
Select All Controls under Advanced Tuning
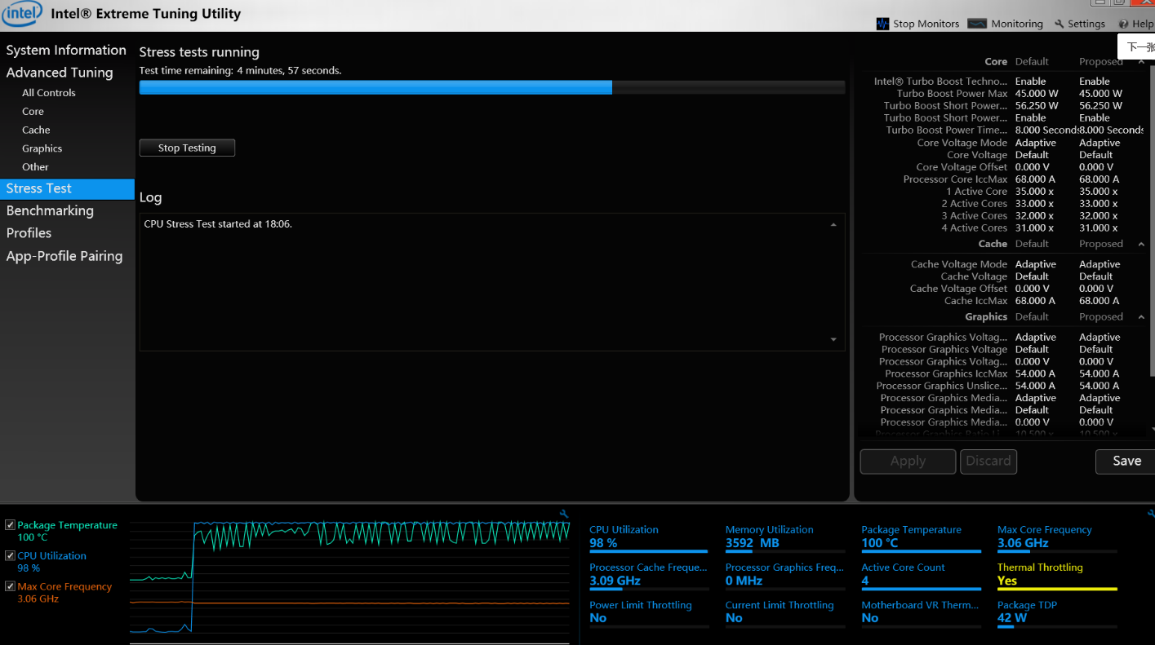pyautogui.click(x=49, y=93)
